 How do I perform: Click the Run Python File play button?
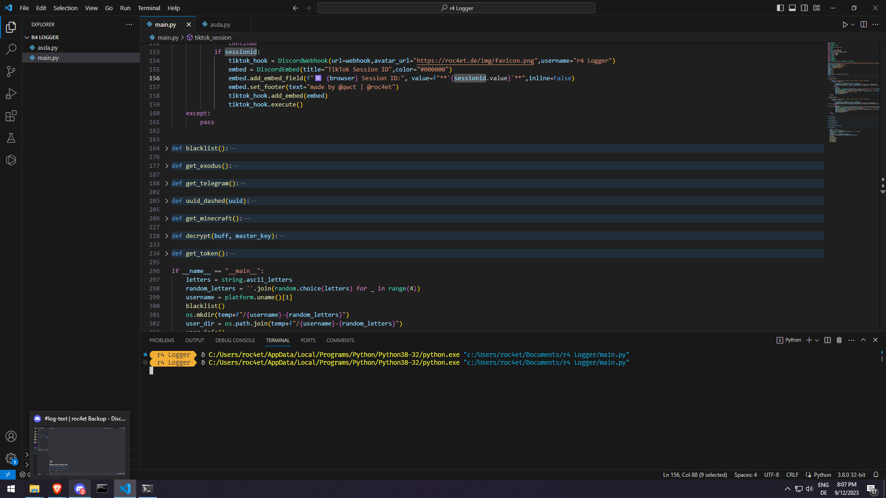(x=844, y=24)
